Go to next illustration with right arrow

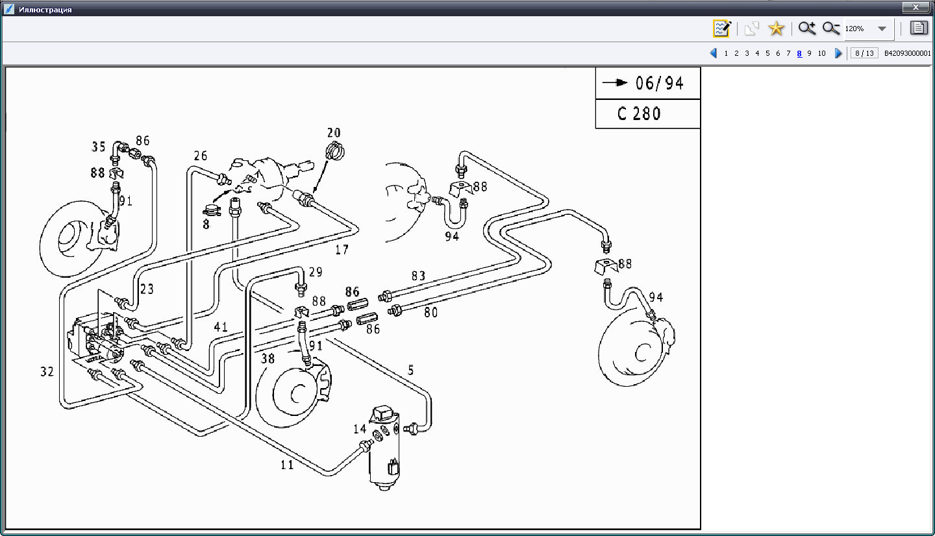pyautogui.click(x=838, y=53)
